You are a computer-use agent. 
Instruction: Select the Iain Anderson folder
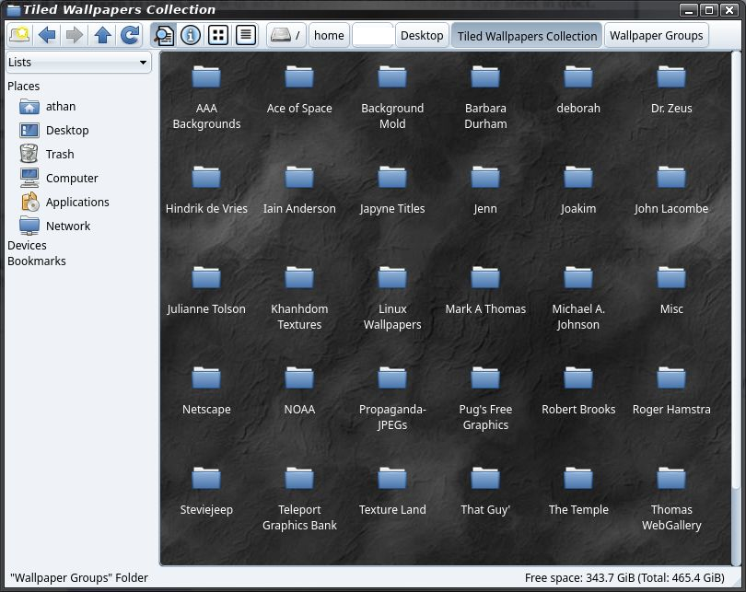[x=299, y=190]
